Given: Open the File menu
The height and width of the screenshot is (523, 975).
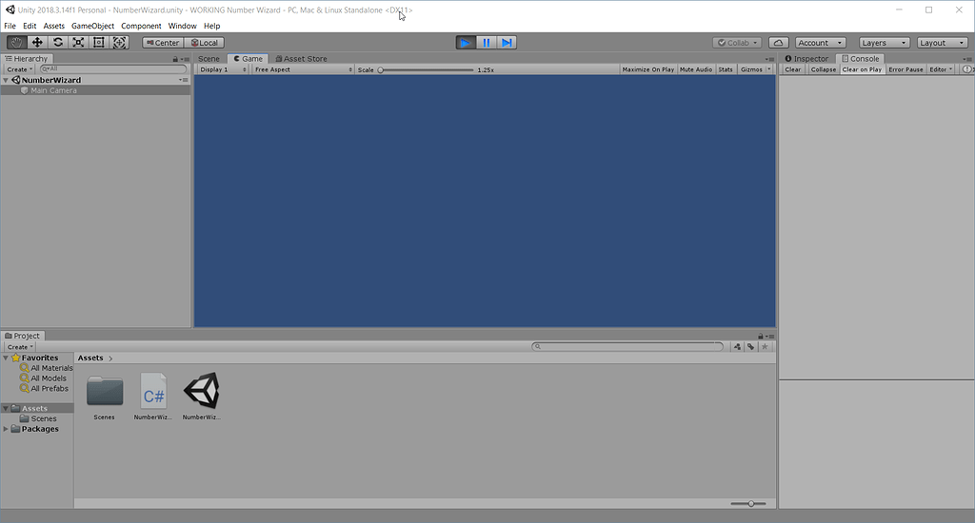Looking at the screenshot, I should tap(10, 26).
